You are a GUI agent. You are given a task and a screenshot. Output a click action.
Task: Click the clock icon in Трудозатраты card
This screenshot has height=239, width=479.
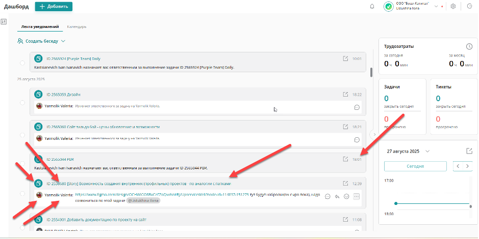[x=469, y=47]
